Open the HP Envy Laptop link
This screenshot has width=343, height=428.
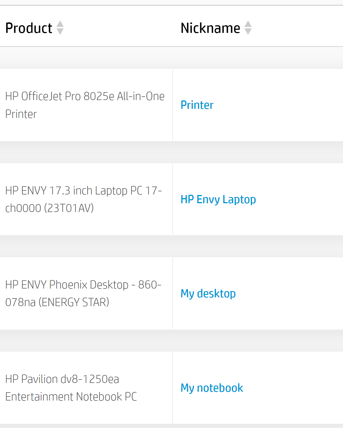point(218,200)
